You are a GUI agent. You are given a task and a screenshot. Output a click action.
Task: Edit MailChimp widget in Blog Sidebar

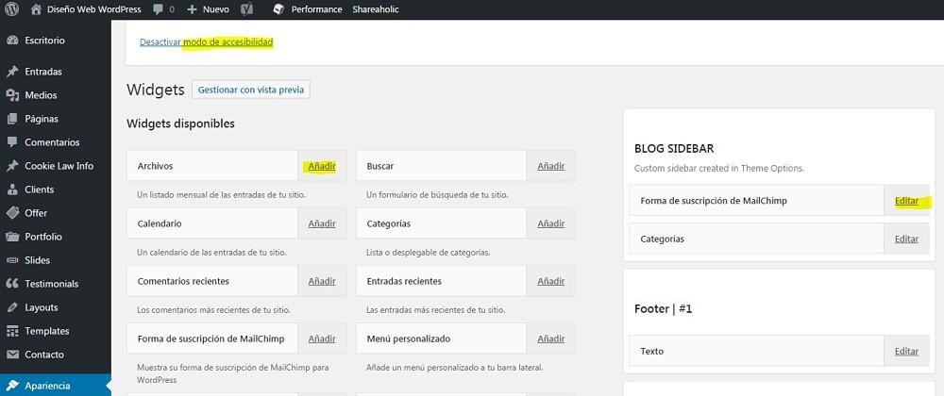tap(906, 201)
